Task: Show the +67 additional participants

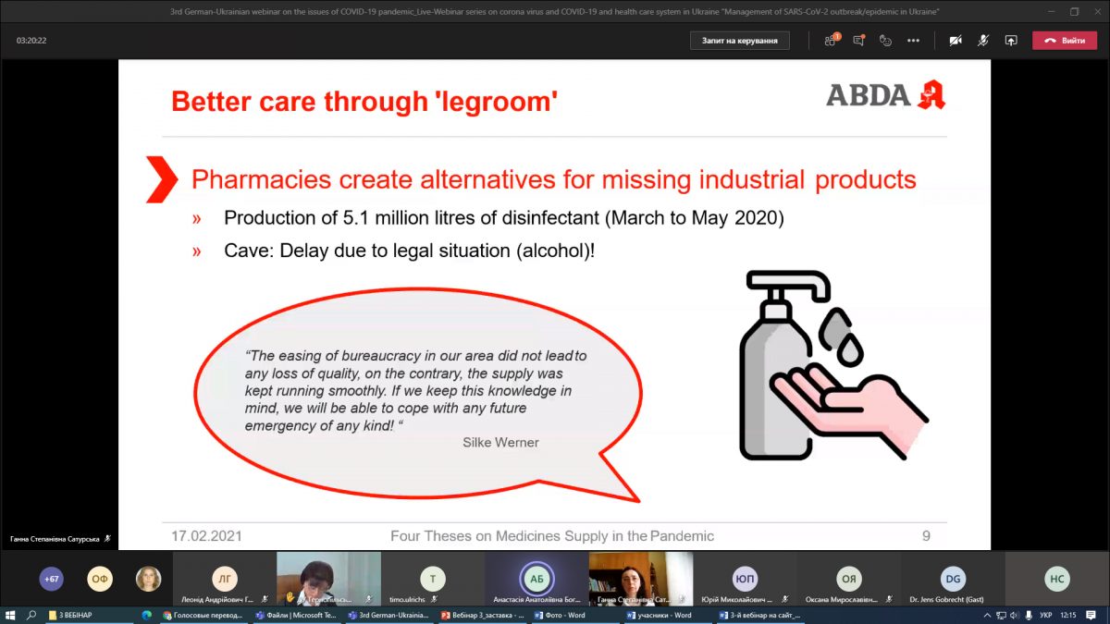Action: 51,579
